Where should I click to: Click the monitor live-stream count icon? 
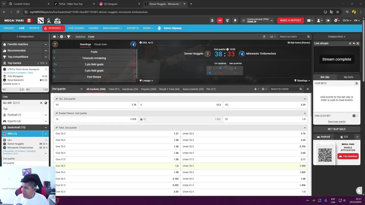pos(14,103)
